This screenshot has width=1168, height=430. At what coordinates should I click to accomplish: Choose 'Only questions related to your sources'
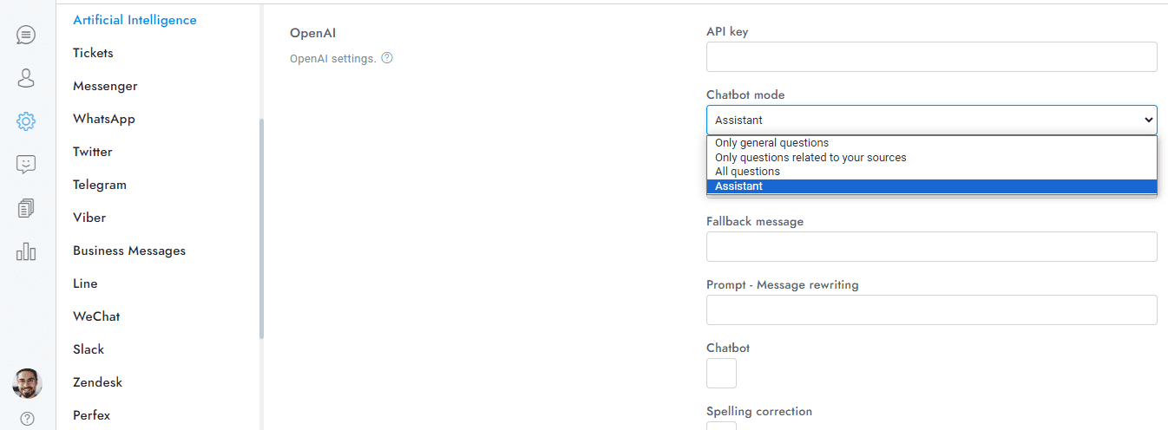click(810, 158)
